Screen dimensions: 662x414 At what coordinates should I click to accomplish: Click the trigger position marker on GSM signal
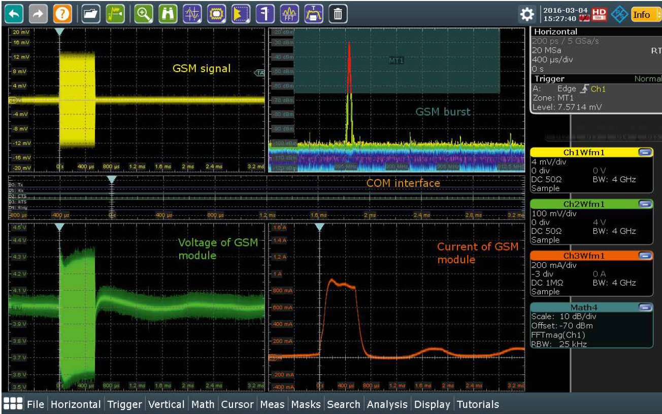click(x=59, y=31)
